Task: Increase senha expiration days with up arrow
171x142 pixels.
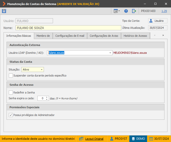Action: click(x=47, y=97)
